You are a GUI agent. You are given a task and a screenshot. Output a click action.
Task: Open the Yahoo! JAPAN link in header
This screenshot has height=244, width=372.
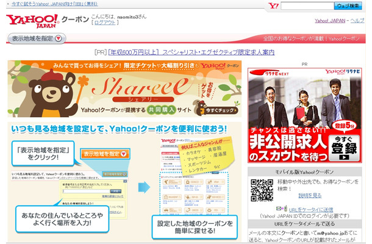(330, 21)
